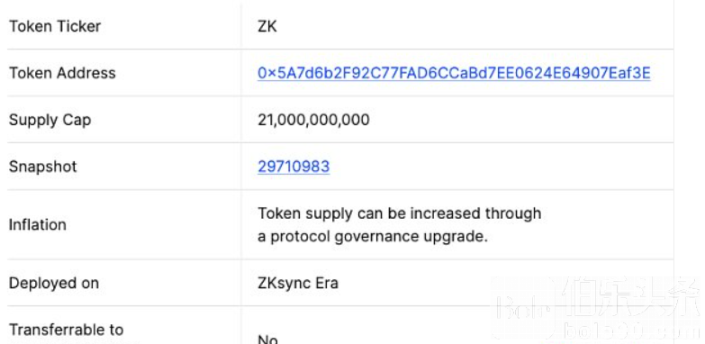Click the Supply Cap label

(50, 120)
